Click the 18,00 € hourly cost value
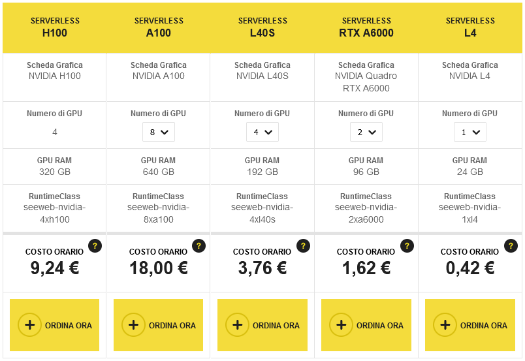Image resolution: width=525 pixels, height=361 pixels. pyautogui.click(x=159, y=268)
